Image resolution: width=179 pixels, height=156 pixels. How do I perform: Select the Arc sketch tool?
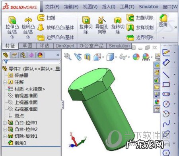click(166, 114)
